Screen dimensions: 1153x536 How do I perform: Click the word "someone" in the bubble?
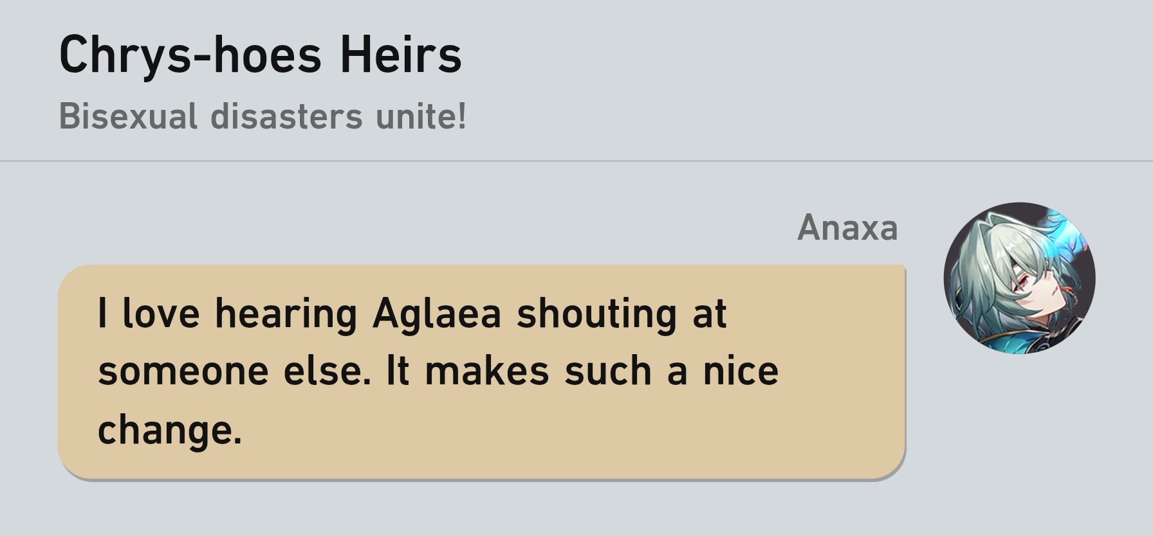[183, 371]
